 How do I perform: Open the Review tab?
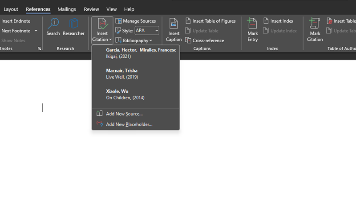[x=92, y=9]
